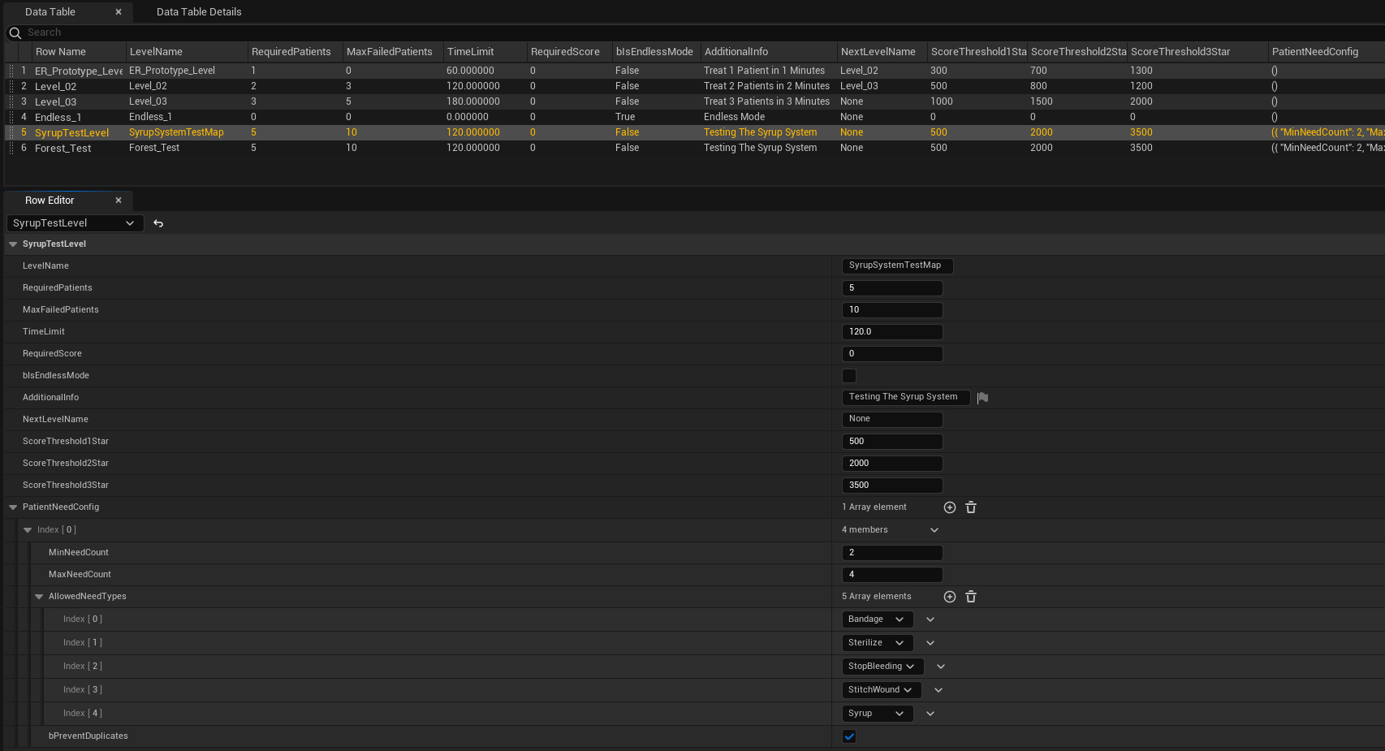Viewport: 1385px width, 751px height.
Task: Empty the PatientNeedConfig array with trash icon
Action: tap(971, 507)
